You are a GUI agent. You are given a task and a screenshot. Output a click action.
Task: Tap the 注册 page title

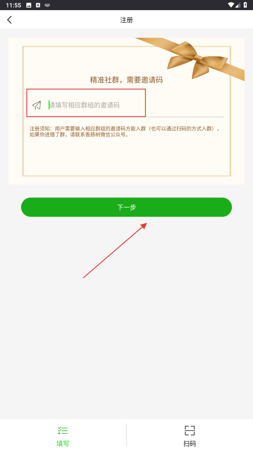click(x=126, y=20)
